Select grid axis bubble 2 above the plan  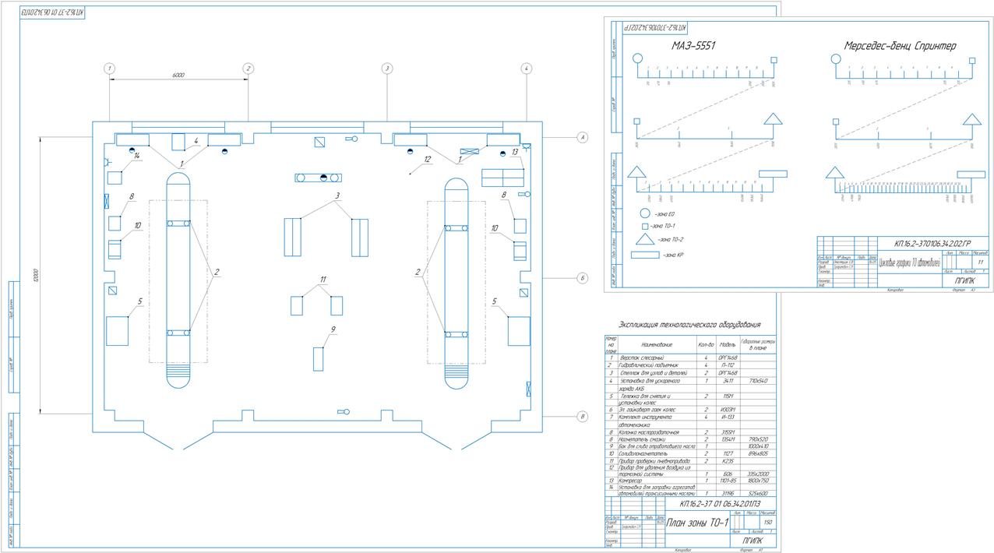pos(248,69)
